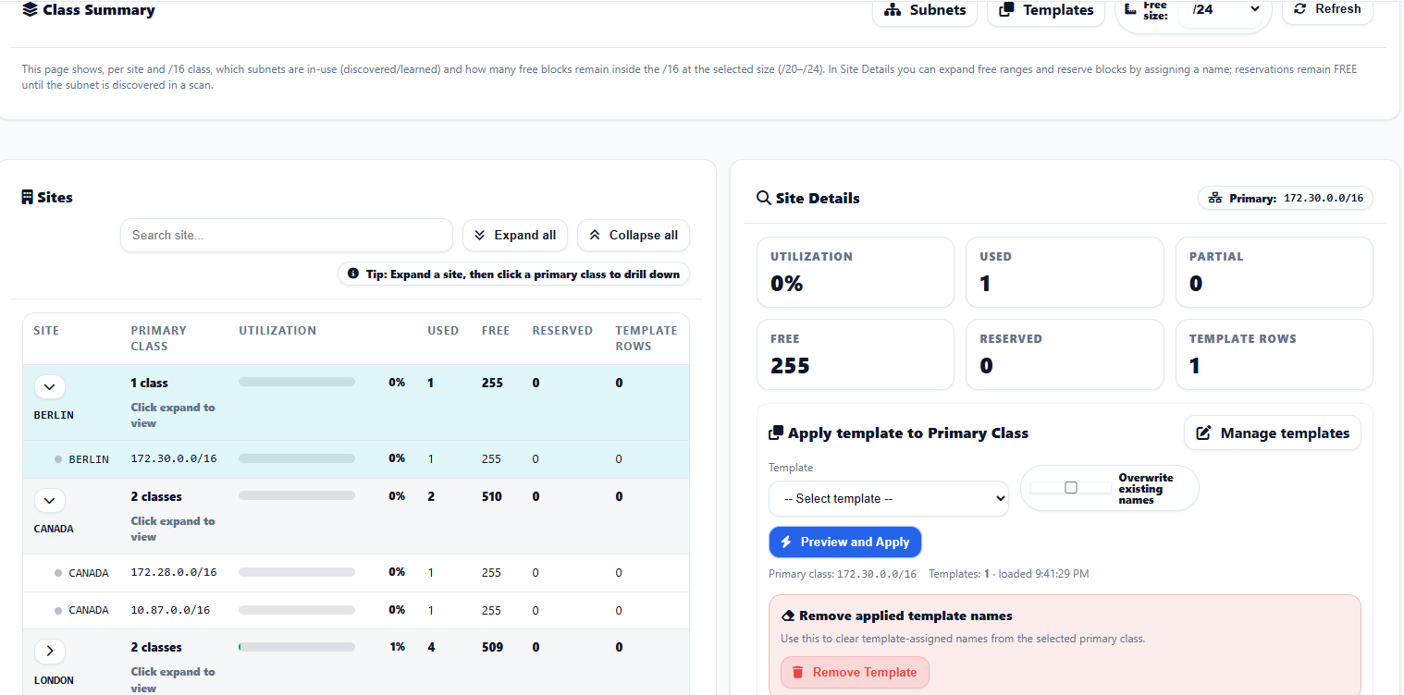
Task: Expand the LONDON site row chevron
Action: click(49, 651)
